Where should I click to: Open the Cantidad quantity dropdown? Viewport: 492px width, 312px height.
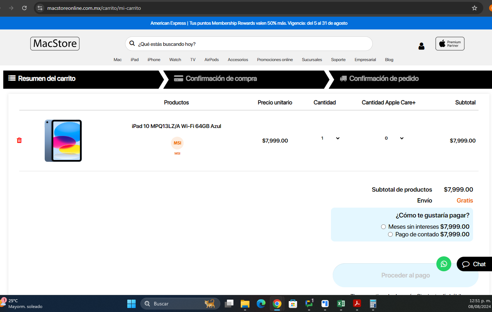[x=330, y=138]
